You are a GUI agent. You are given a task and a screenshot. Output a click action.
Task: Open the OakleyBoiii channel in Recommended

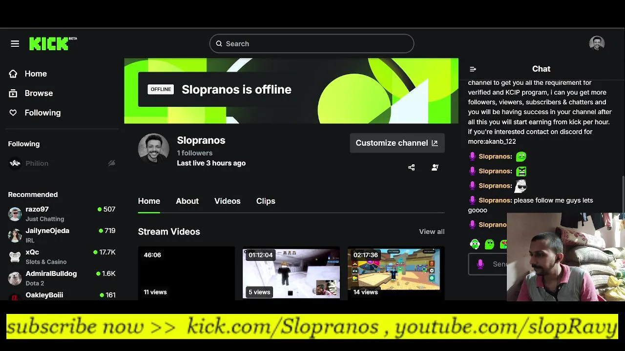pyautogui.click(x=62, y=295)
